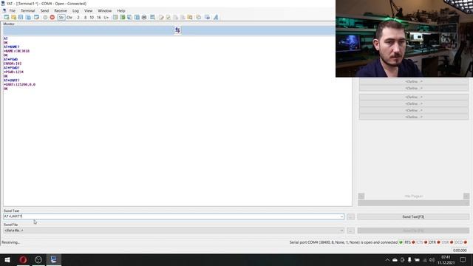Open Terminal Settings from the toolbar
Image resolution: width=473 pixels, height=266 pixels.
click(36, 17)
